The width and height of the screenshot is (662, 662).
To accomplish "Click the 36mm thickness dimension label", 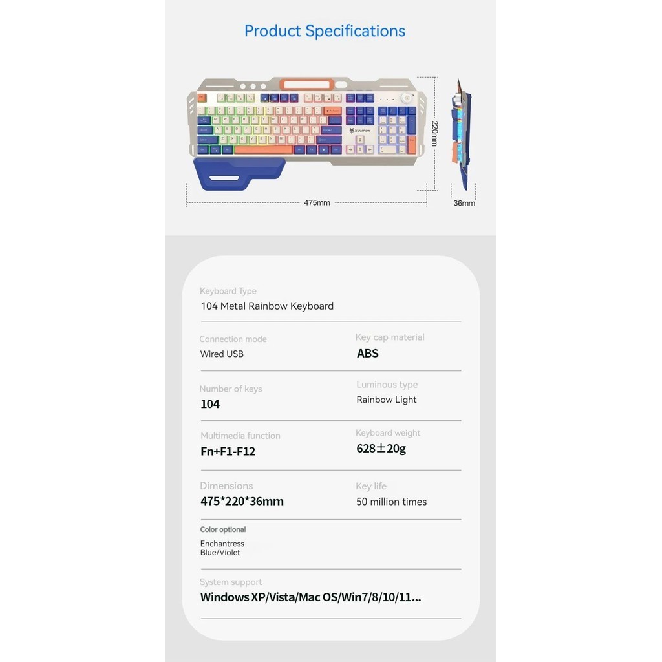I will coord(464,203).
